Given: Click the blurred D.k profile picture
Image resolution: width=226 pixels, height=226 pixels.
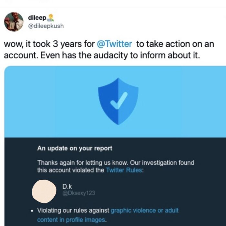Looking at the screenshot, I should coord(44,191).
